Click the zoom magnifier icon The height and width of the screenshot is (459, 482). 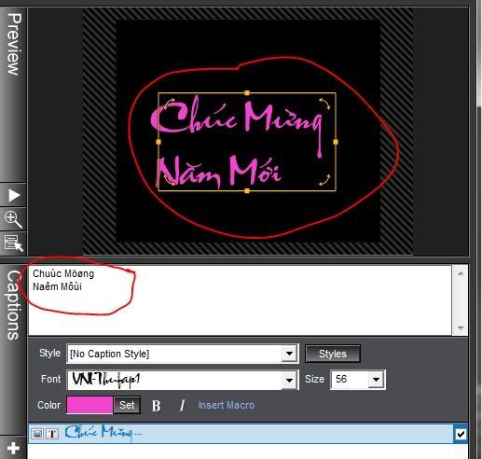pyautogui.click(x=14, y=219)
